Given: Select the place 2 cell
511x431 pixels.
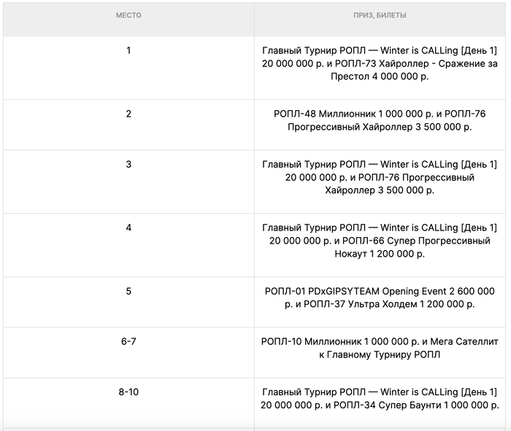Looking at the screenshot, I should [x=128, y=114].
